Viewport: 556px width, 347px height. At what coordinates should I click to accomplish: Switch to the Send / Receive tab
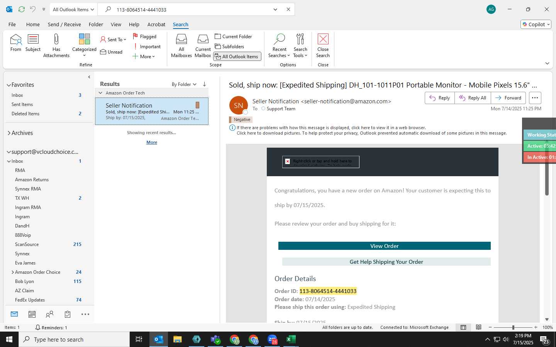point(64,24)
